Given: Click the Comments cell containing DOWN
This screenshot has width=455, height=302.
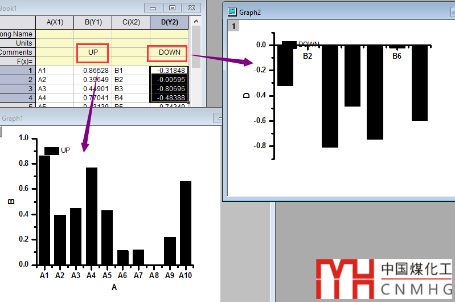Looking at the screenshot, I should coord(170,52).
